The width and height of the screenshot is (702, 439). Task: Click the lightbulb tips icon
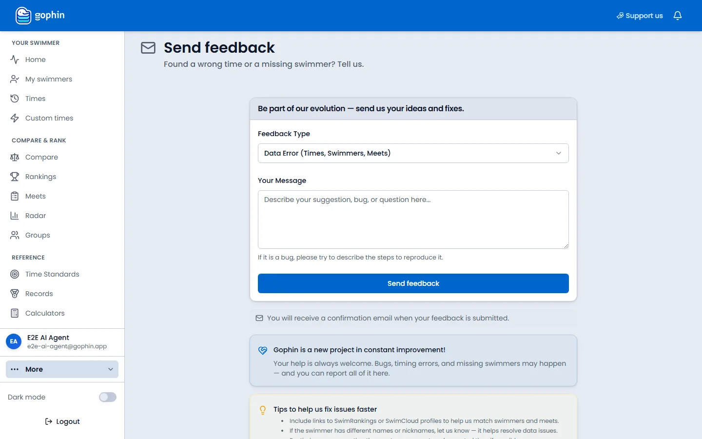tap(263, 410)
